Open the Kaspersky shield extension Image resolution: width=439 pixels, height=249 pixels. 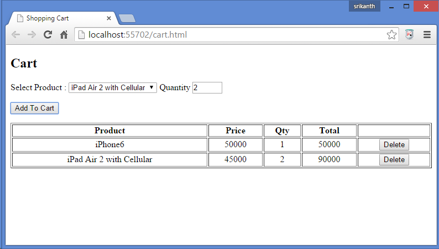click(x=409, y=34)
